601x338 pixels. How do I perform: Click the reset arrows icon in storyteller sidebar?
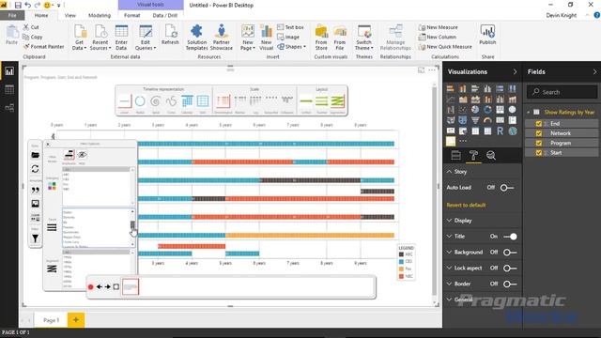35,169
